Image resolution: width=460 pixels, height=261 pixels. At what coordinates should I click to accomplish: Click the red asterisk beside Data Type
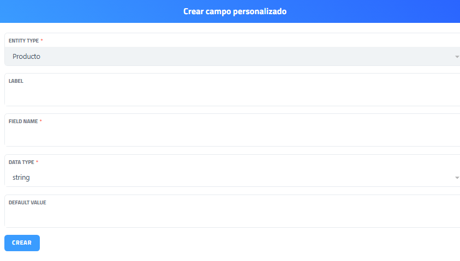click(38, 162)
